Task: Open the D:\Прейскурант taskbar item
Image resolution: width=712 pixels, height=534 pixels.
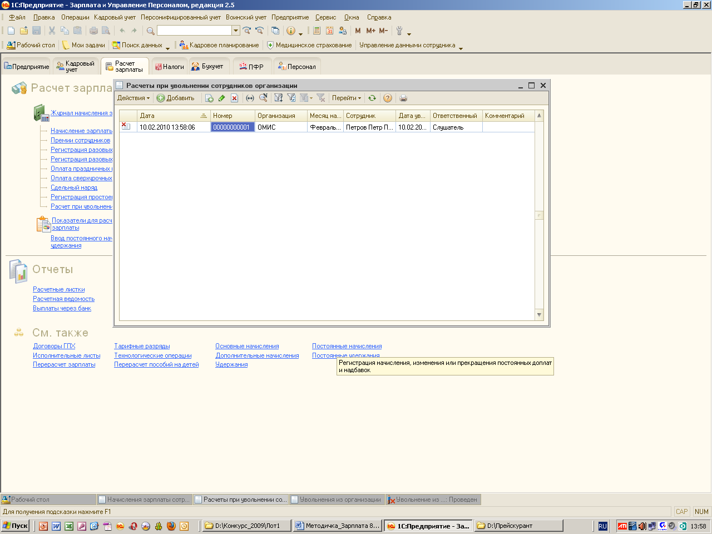Action: (x=519, y=526)
